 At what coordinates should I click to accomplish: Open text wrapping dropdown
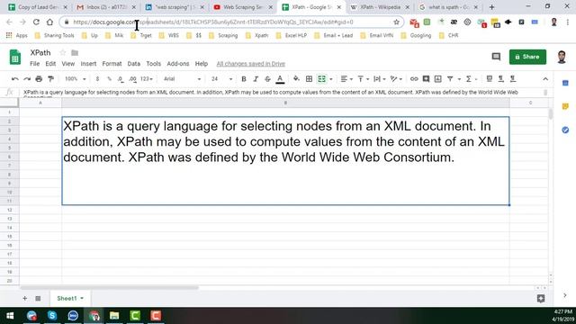[x=379, y=79]
